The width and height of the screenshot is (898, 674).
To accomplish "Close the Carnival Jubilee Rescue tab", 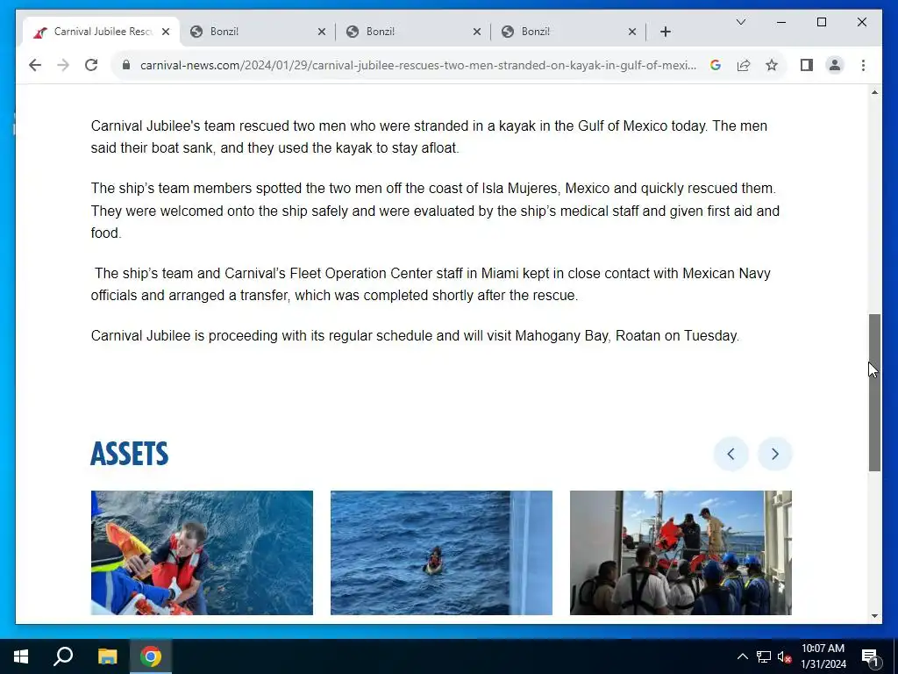I will pyautogui.click(x=166, y=32).
